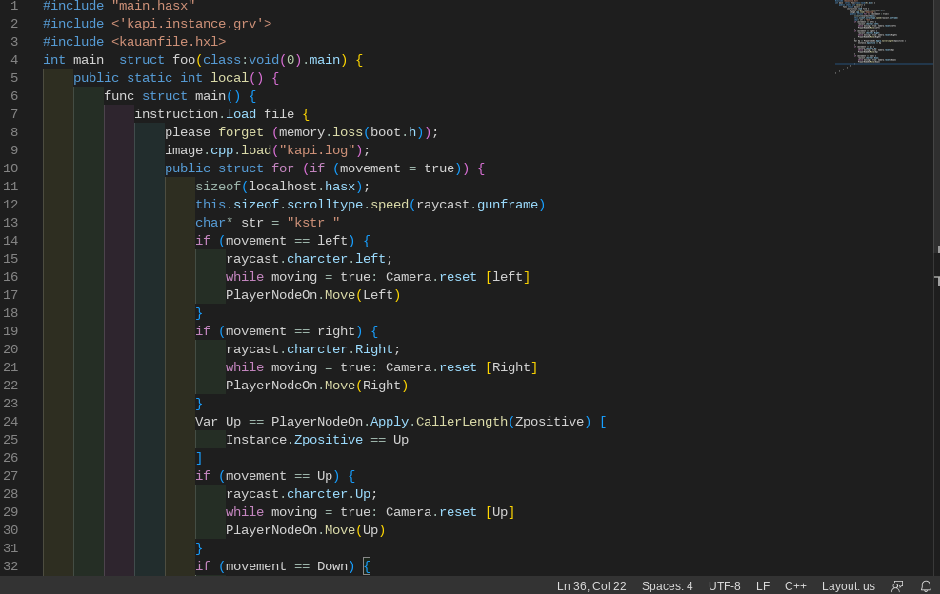The image size is (940, 594).
Task: Click 'forget' on line 8
Action: 241,132
